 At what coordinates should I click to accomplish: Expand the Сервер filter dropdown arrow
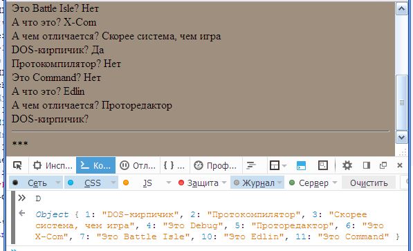335,183
